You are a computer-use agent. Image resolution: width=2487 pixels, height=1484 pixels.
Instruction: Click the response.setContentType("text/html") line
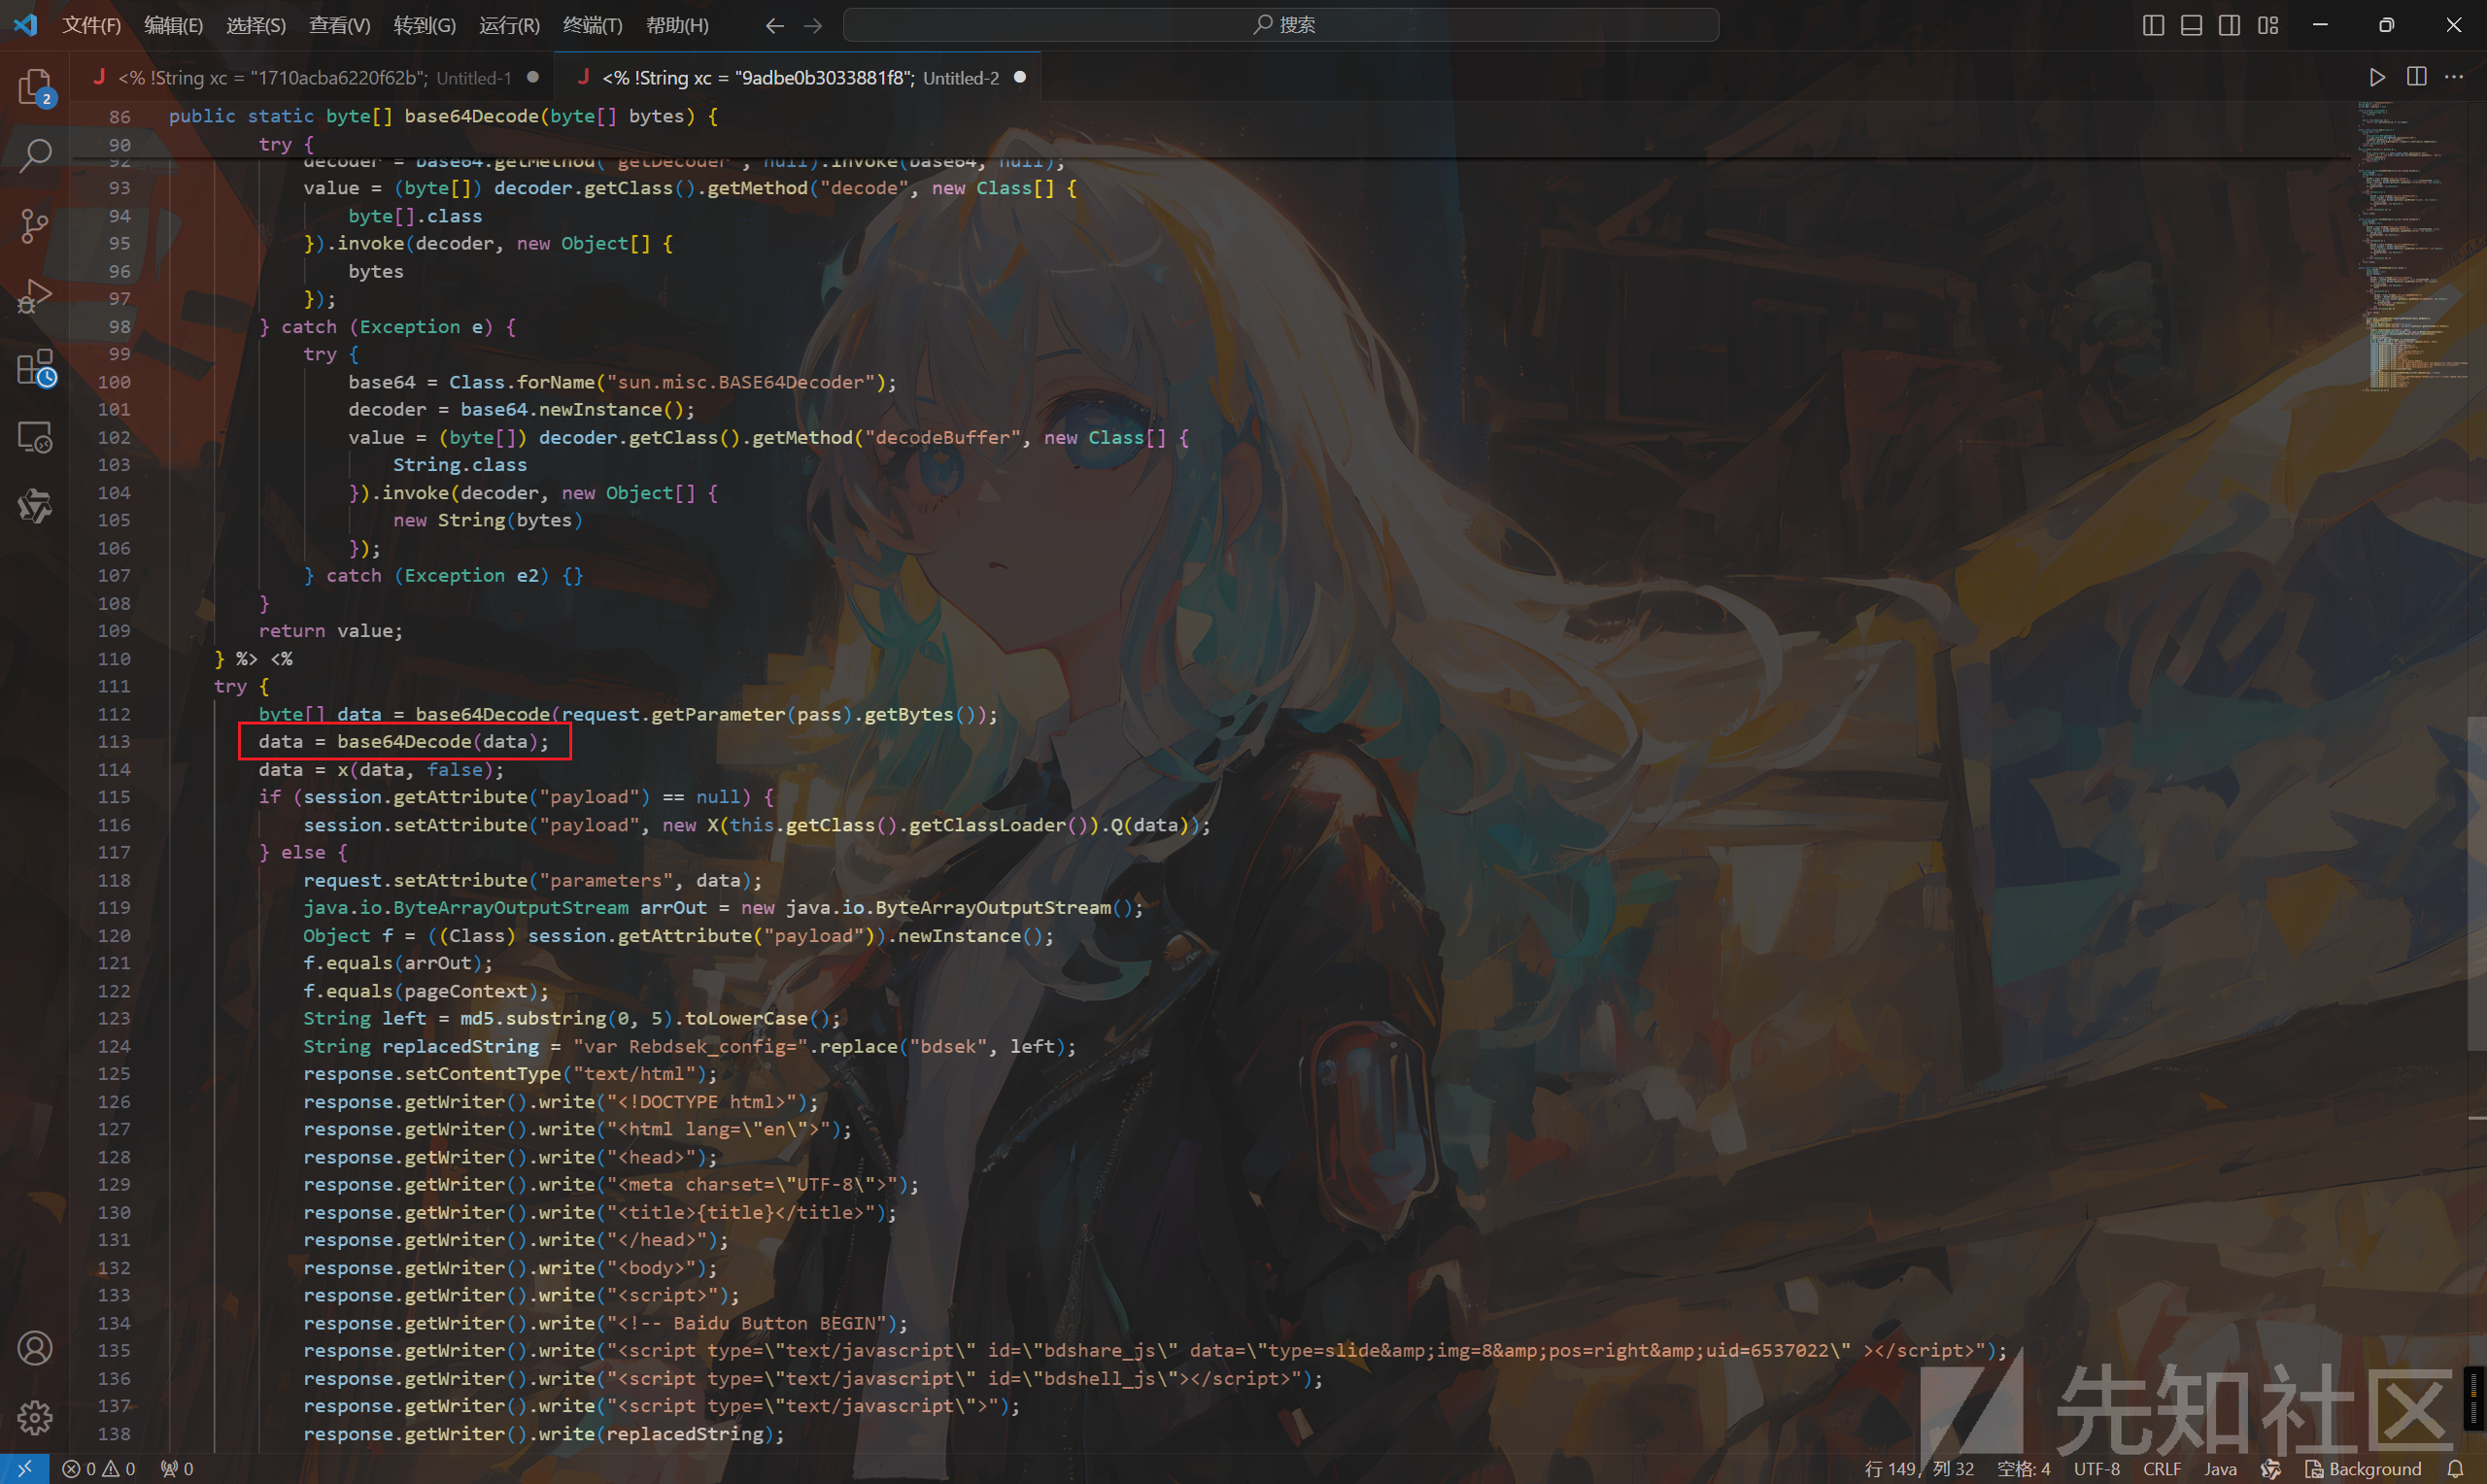click(510, 1074)
